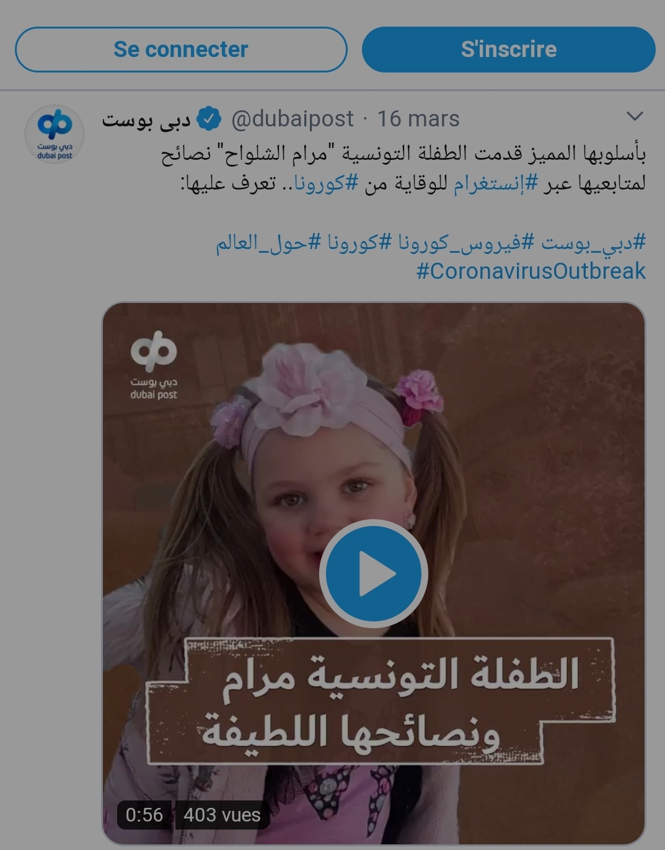Click the S'inscrire button

(x=508, y=50)
